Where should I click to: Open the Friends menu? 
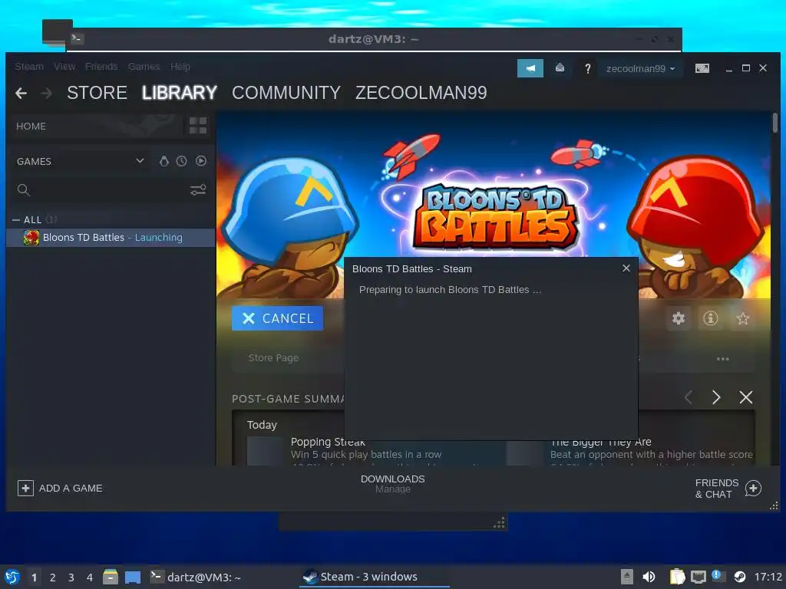click(x=101, y=67)
